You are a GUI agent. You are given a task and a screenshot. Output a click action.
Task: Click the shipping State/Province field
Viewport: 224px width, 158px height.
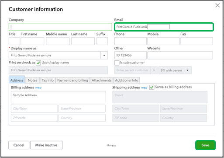(x=183, y=109)
